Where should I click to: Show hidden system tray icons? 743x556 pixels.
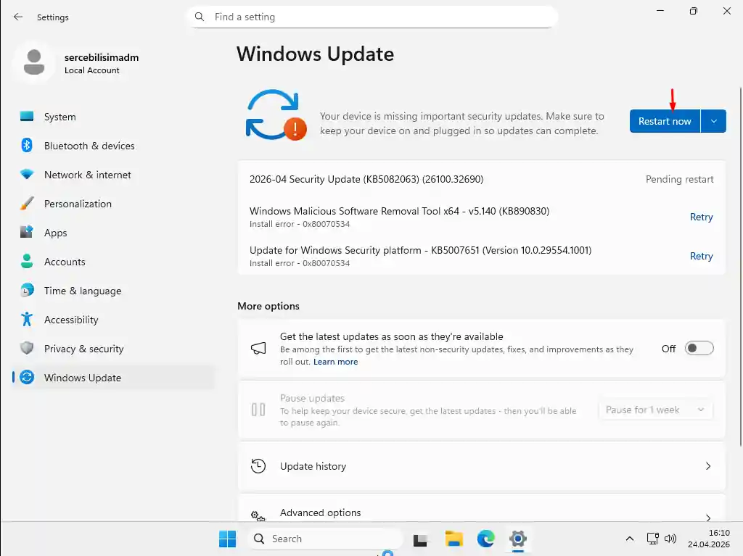pos(630,539)
